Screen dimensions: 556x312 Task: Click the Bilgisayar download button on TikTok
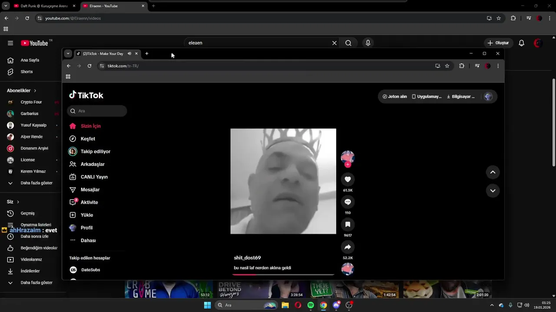461,97
